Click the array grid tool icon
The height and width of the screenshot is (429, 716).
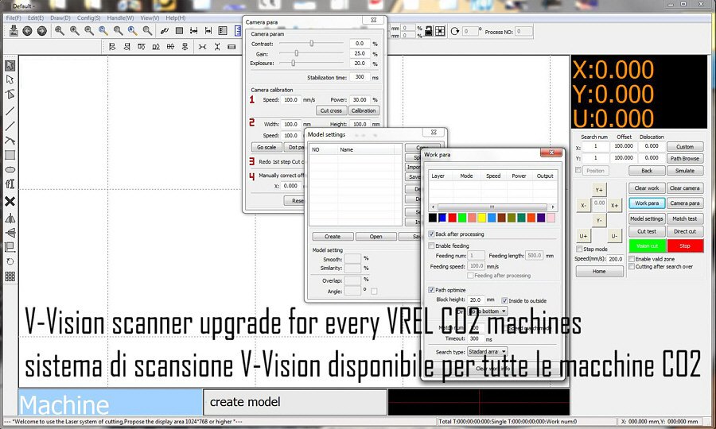(x=10, y=276)
